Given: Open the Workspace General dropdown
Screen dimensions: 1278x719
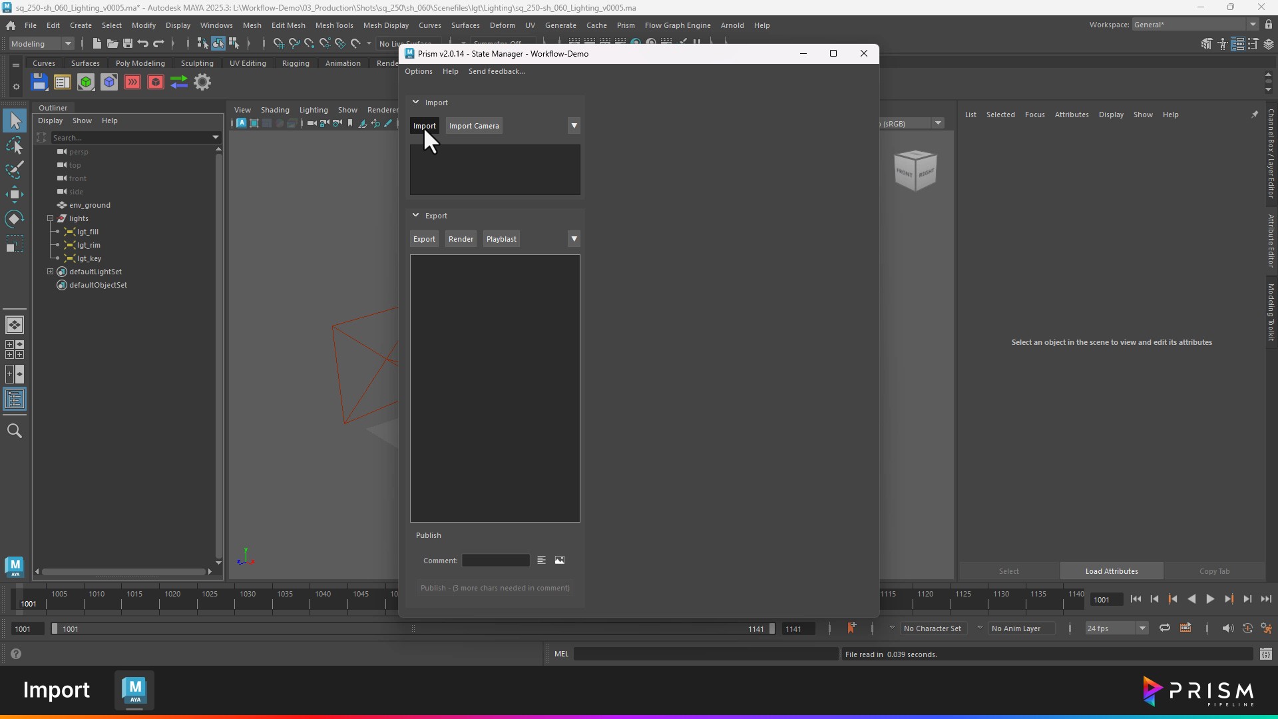Looking at the screenshot, I should click(1195, 25).
